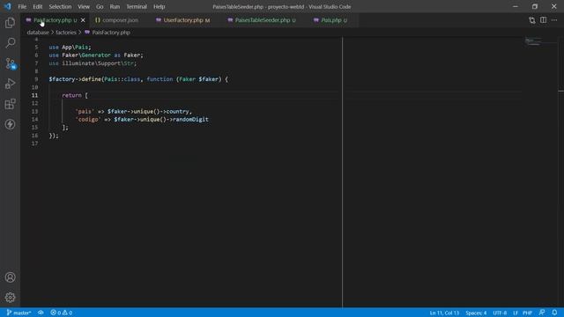The image size is (564, 317).
Task: Switch to the composer.json tab
Action: tap(120, 20)
